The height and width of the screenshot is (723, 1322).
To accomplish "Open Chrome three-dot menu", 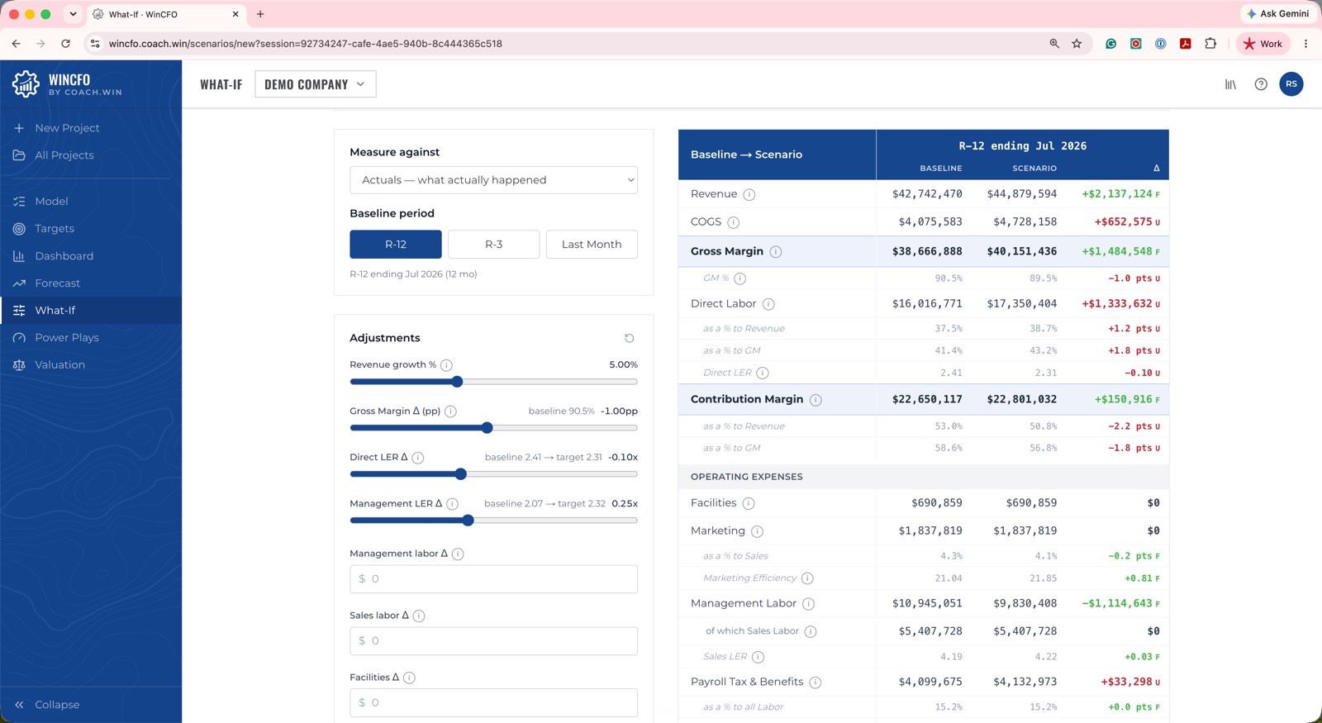I will pos(1305,44).
